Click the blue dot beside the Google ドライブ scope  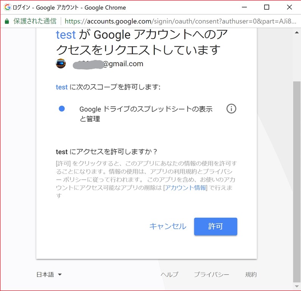[62, 109]
